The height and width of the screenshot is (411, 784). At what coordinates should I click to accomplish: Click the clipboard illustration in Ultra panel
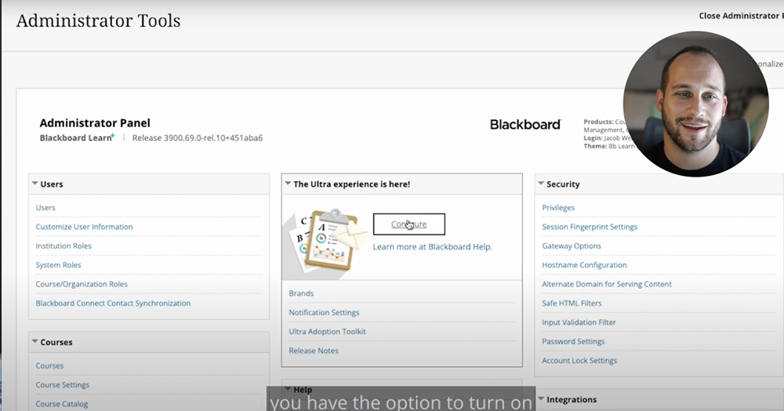(323, 238)
